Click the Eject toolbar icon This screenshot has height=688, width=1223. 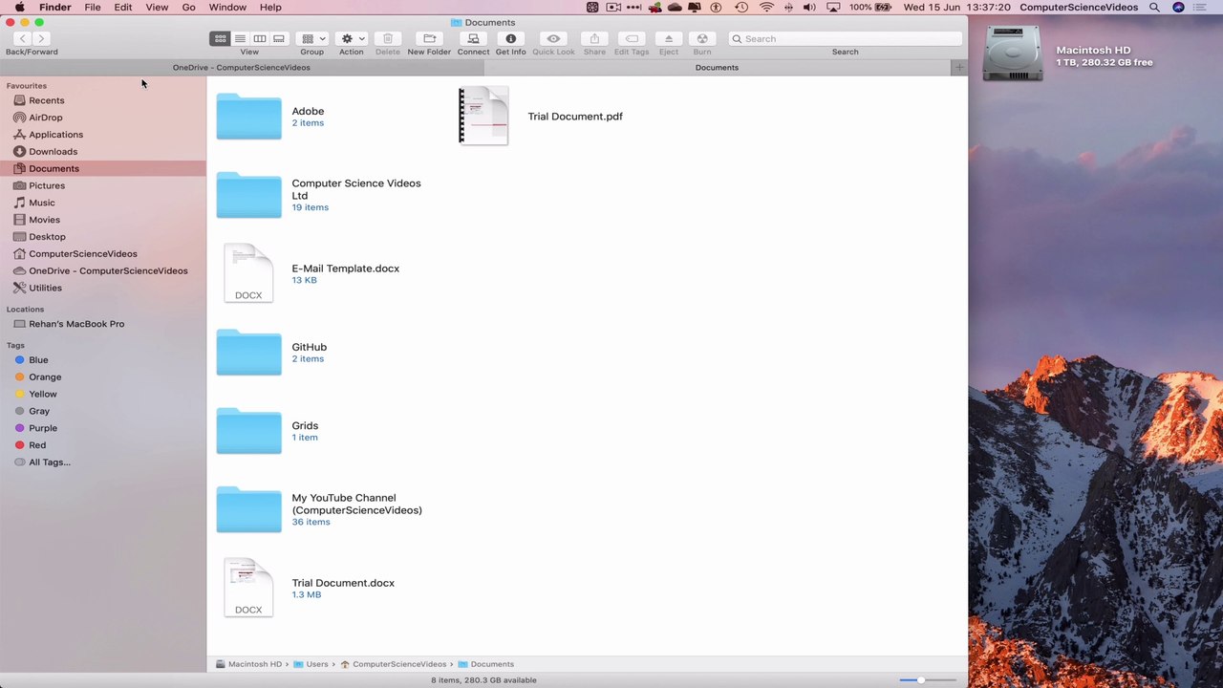tap(669, 38)
